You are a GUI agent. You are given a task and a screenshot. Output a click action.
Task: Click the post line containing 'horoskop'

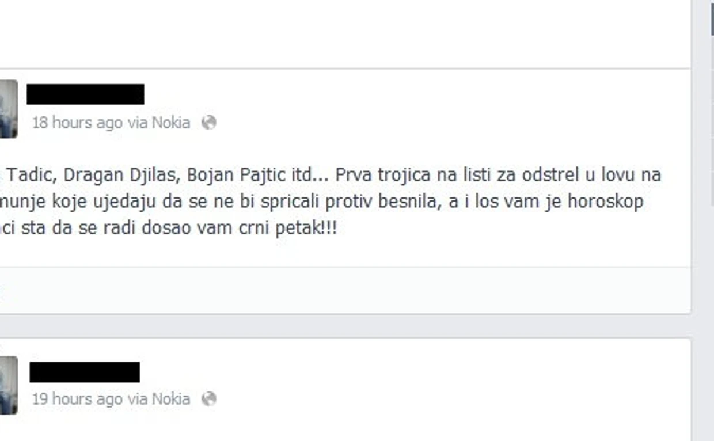(321, 202)
